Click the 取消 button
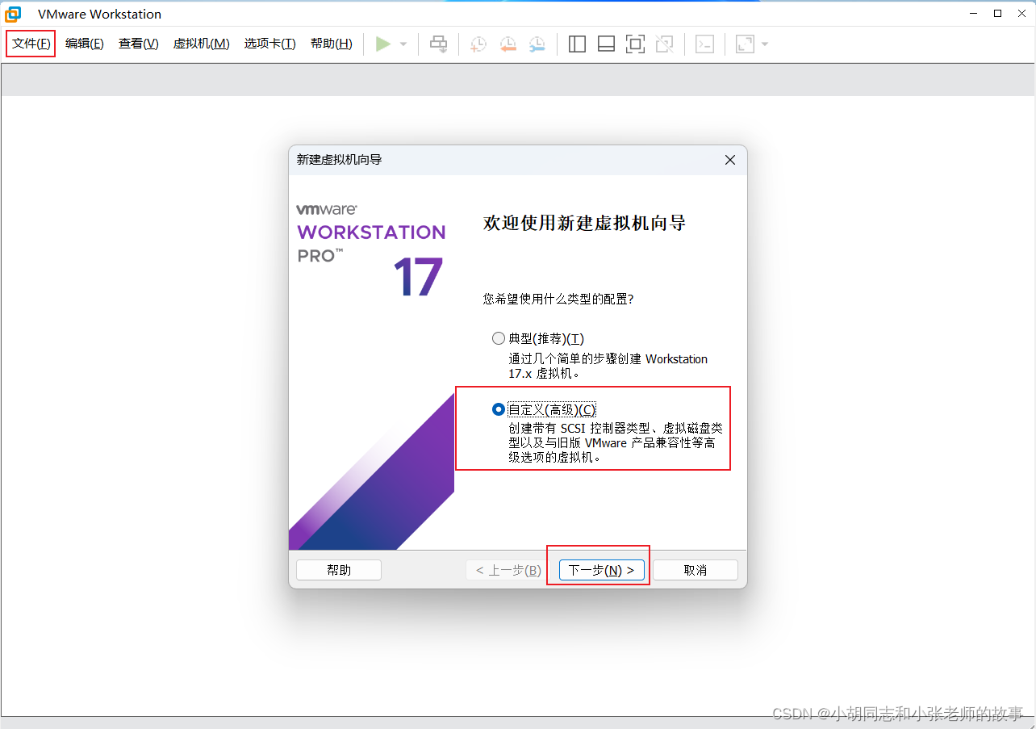1036x729 pixels. (696, 570)
